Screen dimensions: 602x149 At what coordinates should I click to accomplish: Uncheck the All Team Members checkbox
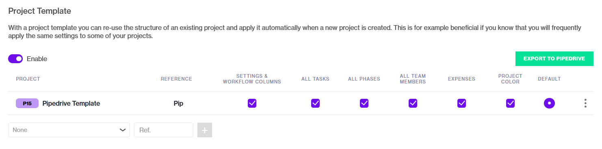[413, 103]
